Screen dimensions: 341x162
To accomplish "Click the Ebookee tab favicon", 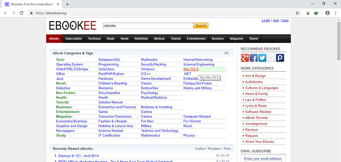I will coord(7,4).
